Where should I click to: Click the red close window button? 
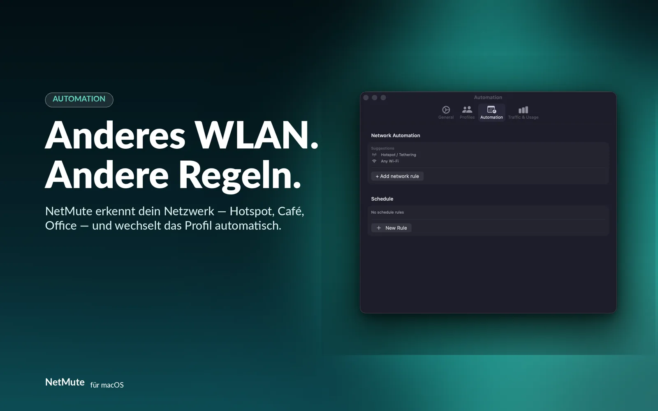(366, 98)
